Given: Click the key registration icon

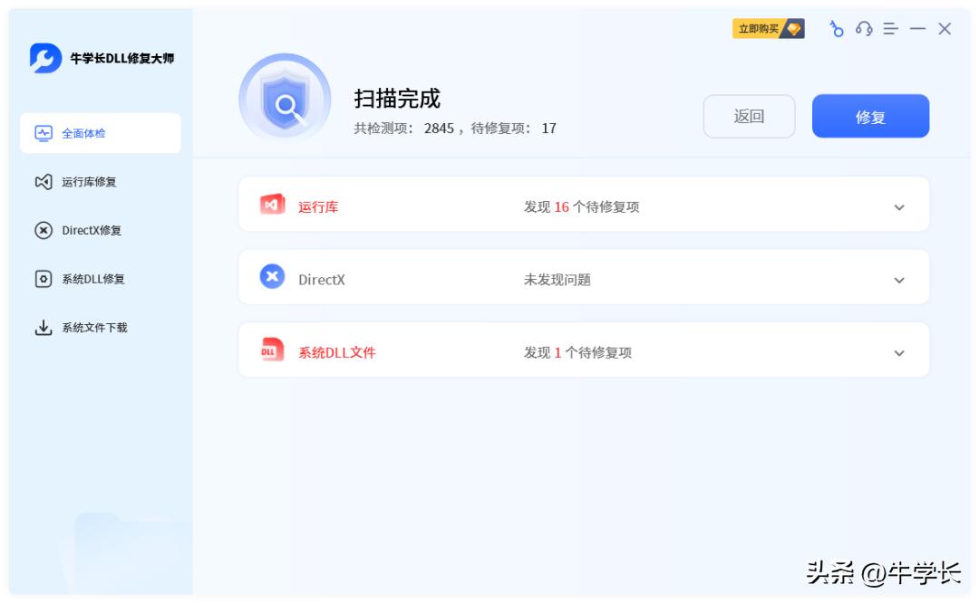Looking at the screenshot, I should [837, 29].
